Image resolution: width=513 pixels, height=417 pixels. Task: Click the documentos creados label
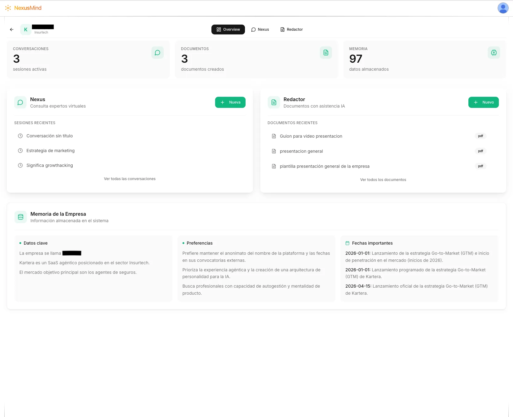click(x=202, y=69)
